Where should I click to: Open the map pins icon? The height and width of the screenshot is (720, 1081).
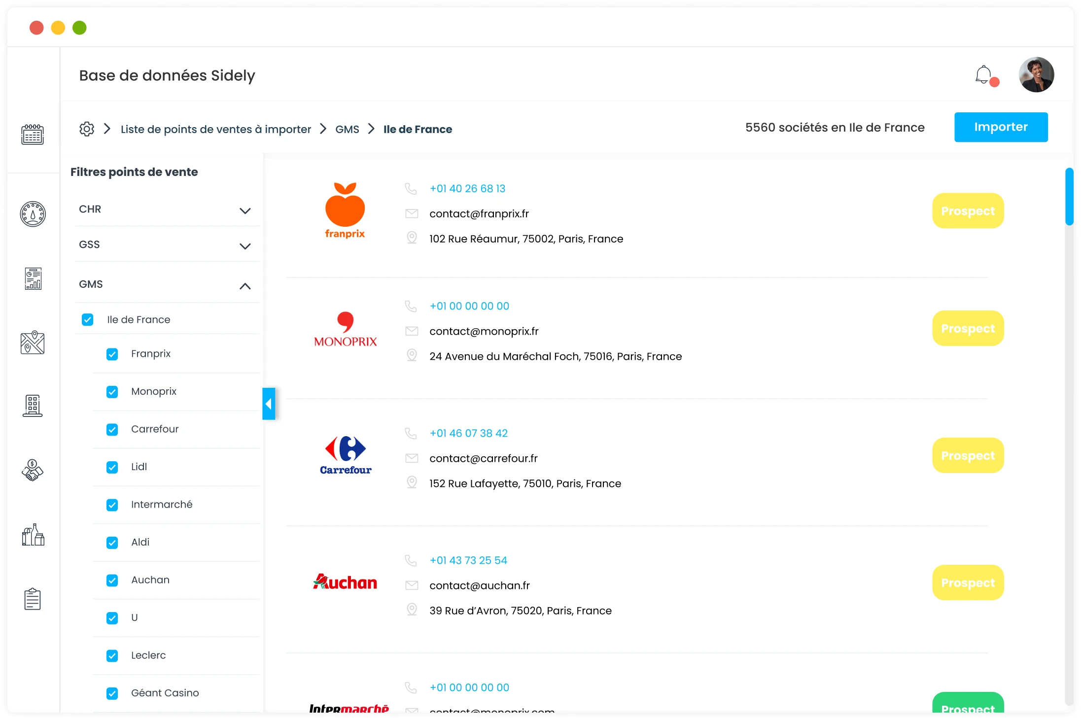point(33,343)
